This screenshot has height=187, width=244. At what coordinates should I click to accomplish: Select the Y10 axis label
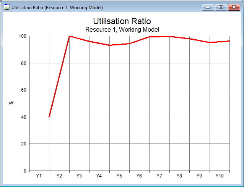(220, 176)
